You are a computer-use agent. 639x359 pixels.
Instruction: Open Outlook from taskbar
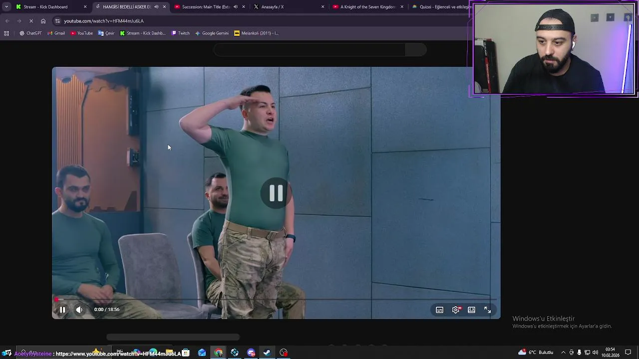(202, 353)
